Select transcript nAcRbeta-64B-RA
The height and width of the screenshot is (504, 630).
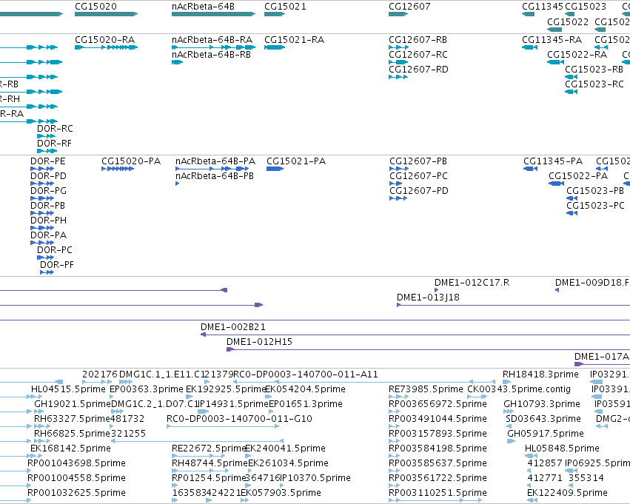(x=213, y=47)
